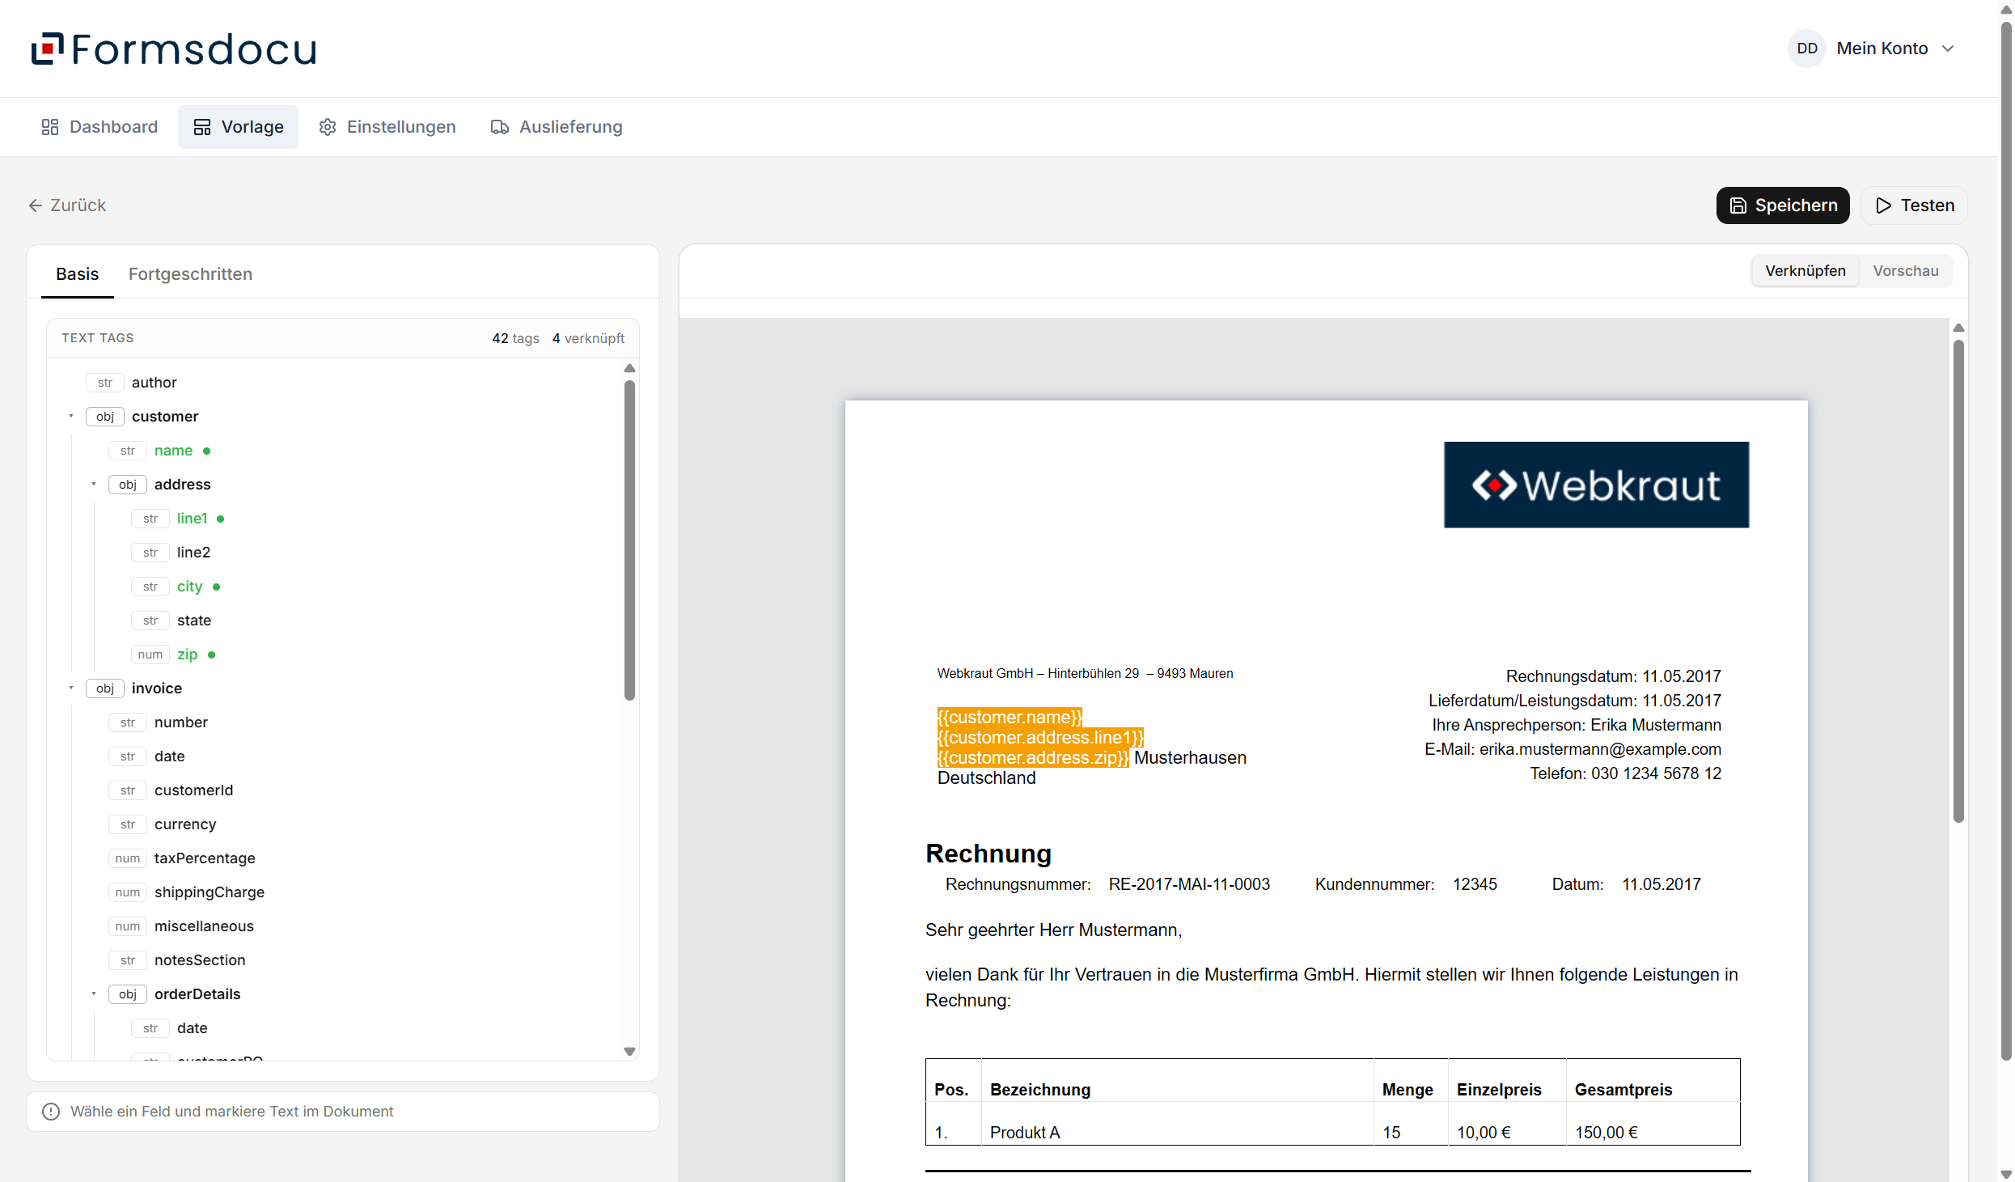
Task: Collapse the orderDetails object node
Action: tap(94, 994)
